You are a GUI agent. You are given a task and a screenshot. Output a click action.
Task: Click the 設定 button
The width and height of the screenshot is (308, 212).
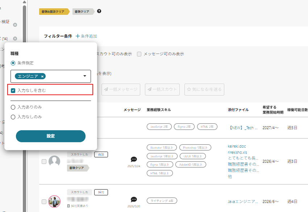pos(51,136)
